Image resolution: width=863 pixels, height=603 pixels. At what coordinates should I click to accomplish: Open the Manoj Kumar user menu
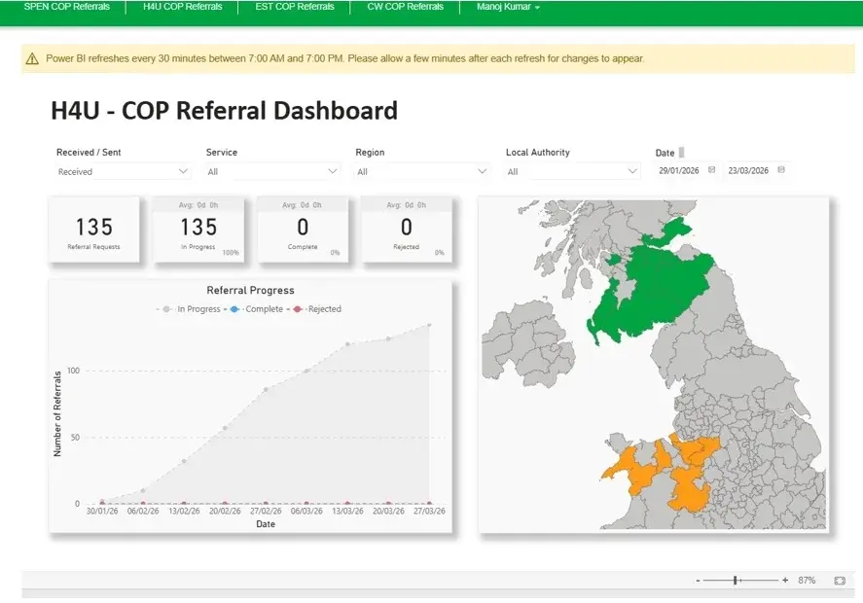(508, 7)
